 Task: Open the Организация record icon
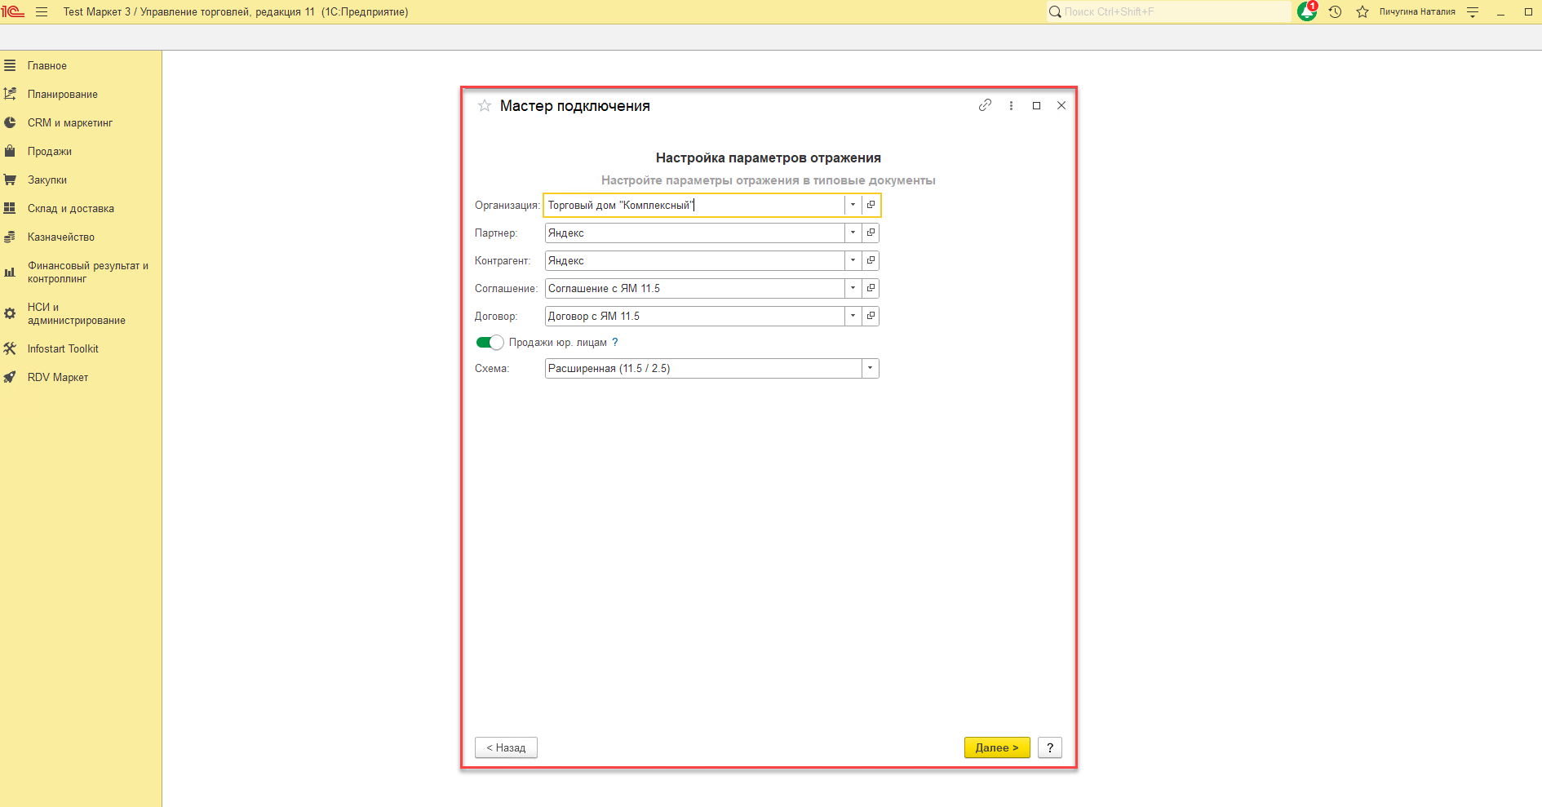pyautogui.click(x=871, y=205)
